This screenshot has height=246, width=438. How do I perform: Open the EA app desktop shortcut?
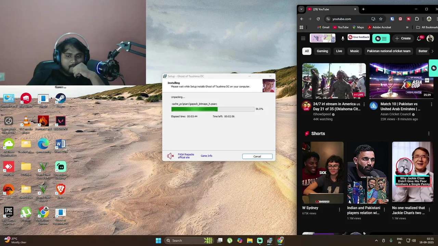point(9,191)
